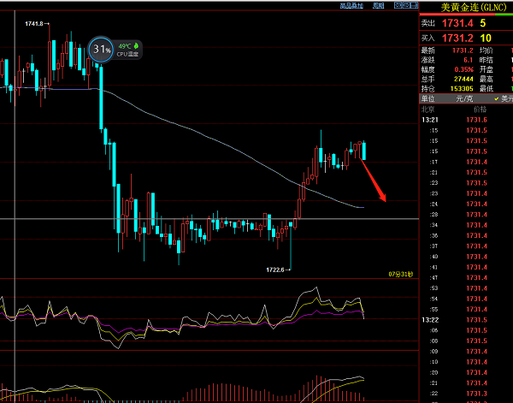Open the 商品叠加 overlay link
513x403 pixels.
pos(351,5)
